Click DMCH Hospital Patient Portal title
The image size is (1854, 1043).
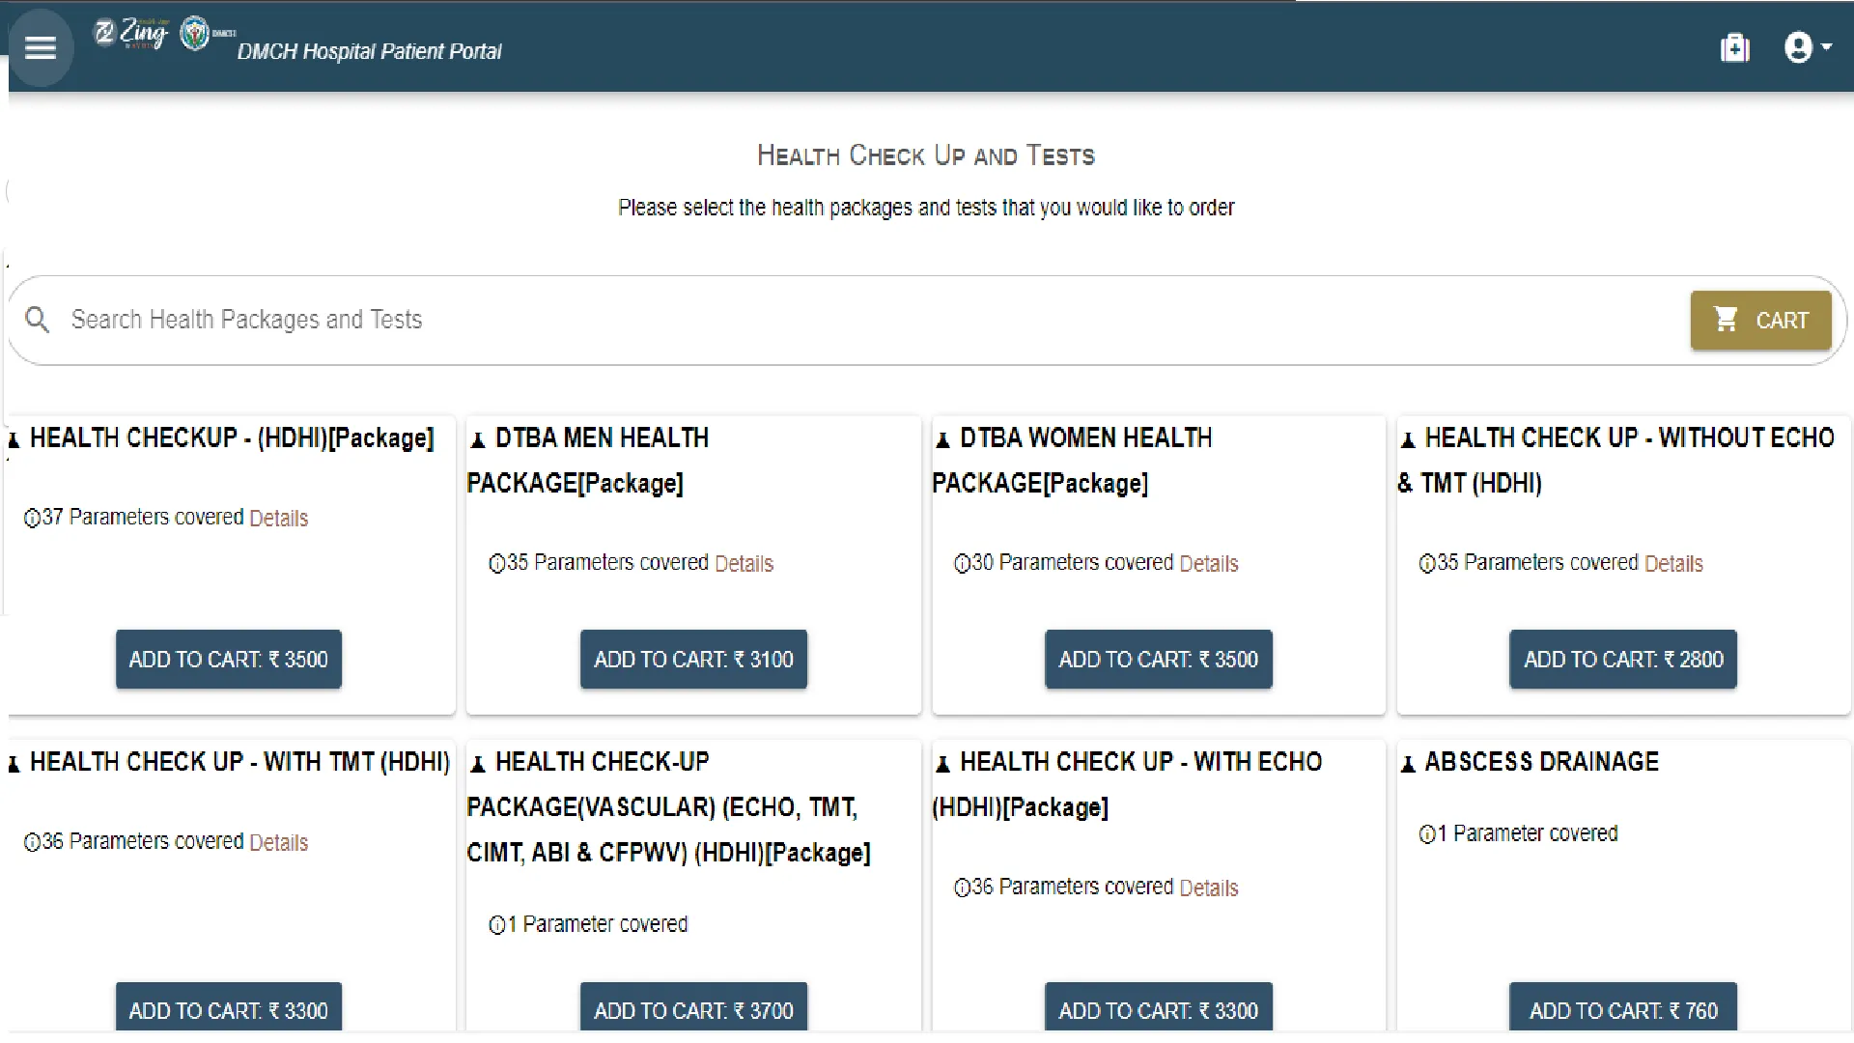pyautogui.click(x=370, y=52)
